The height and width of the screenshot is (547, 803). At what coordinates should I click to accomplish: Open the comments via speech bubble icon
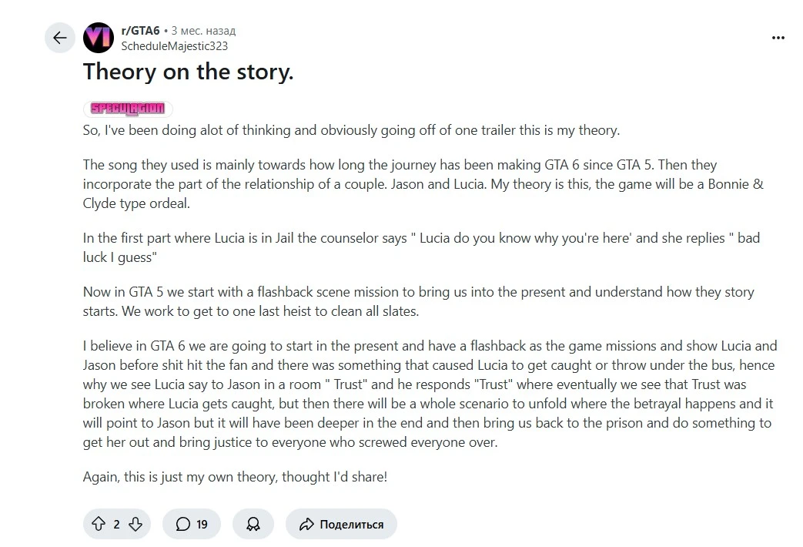182,524
